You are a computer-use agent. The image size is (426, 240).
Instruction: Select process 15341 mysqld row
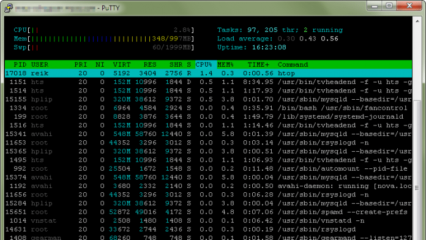[x=208, y=134]
